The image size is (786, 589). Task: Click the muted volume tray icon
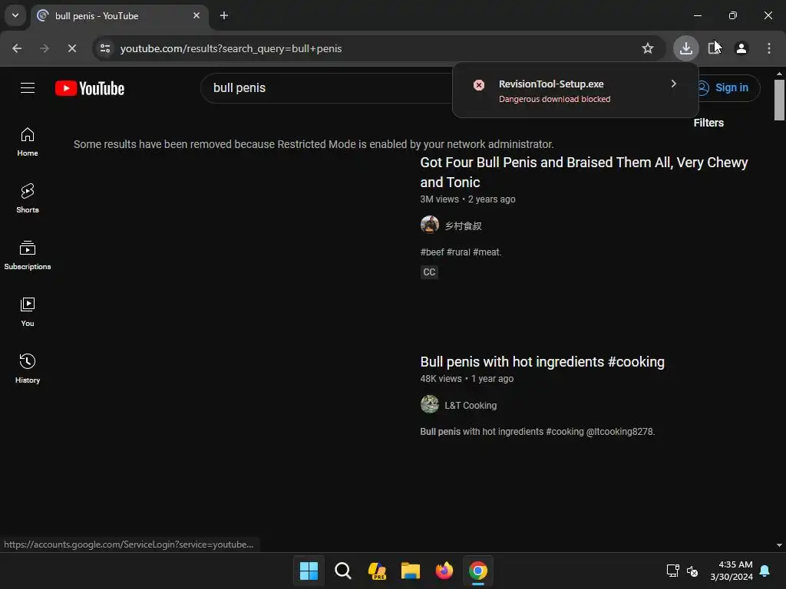(x=692, y=571)
